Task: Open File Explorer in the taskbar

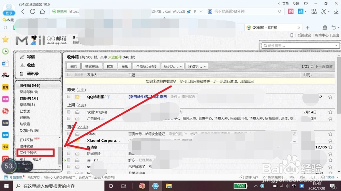Action: pyautogui.click(x=169, y=186)
